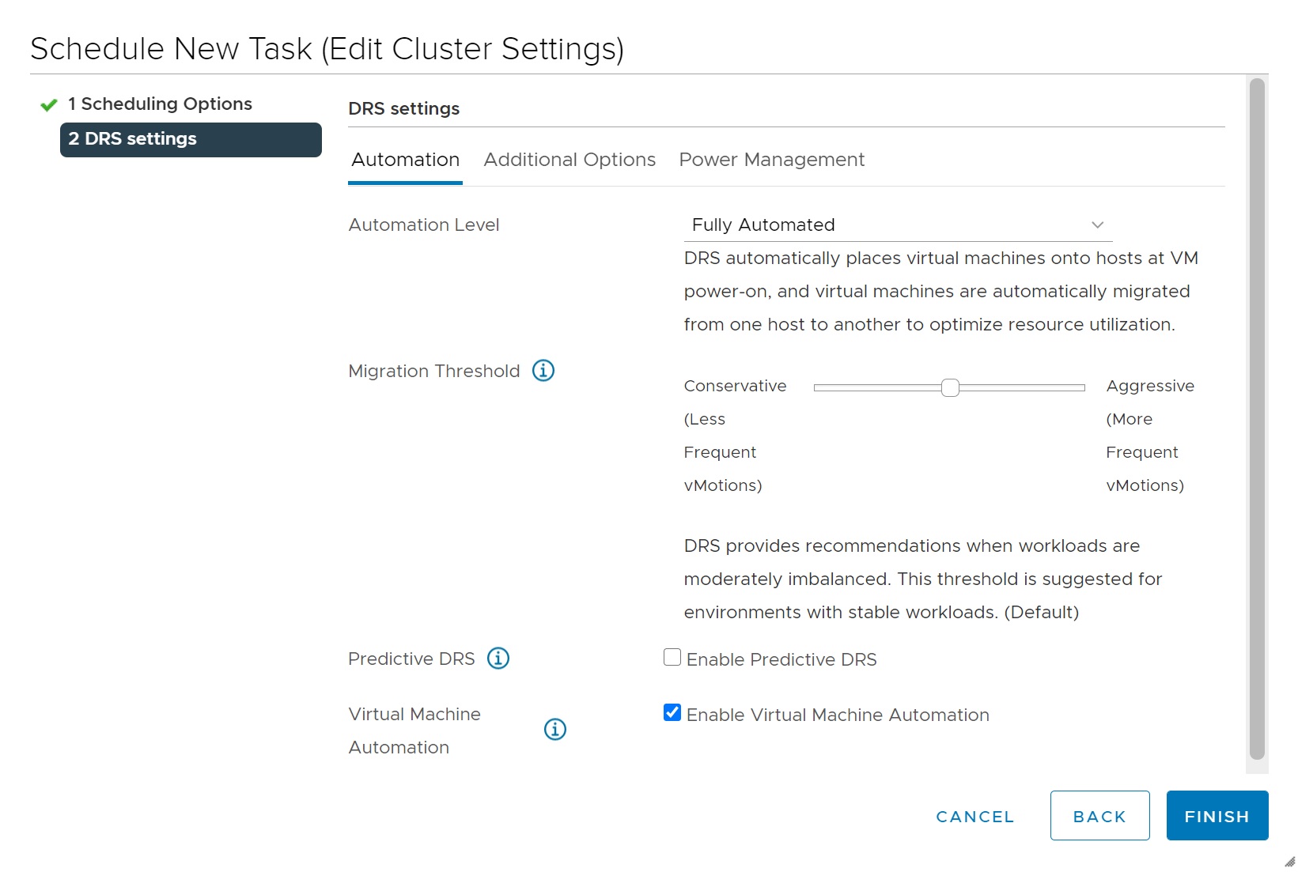Go to the Power Management tab
1298x872 pixels.
[771, 160]
